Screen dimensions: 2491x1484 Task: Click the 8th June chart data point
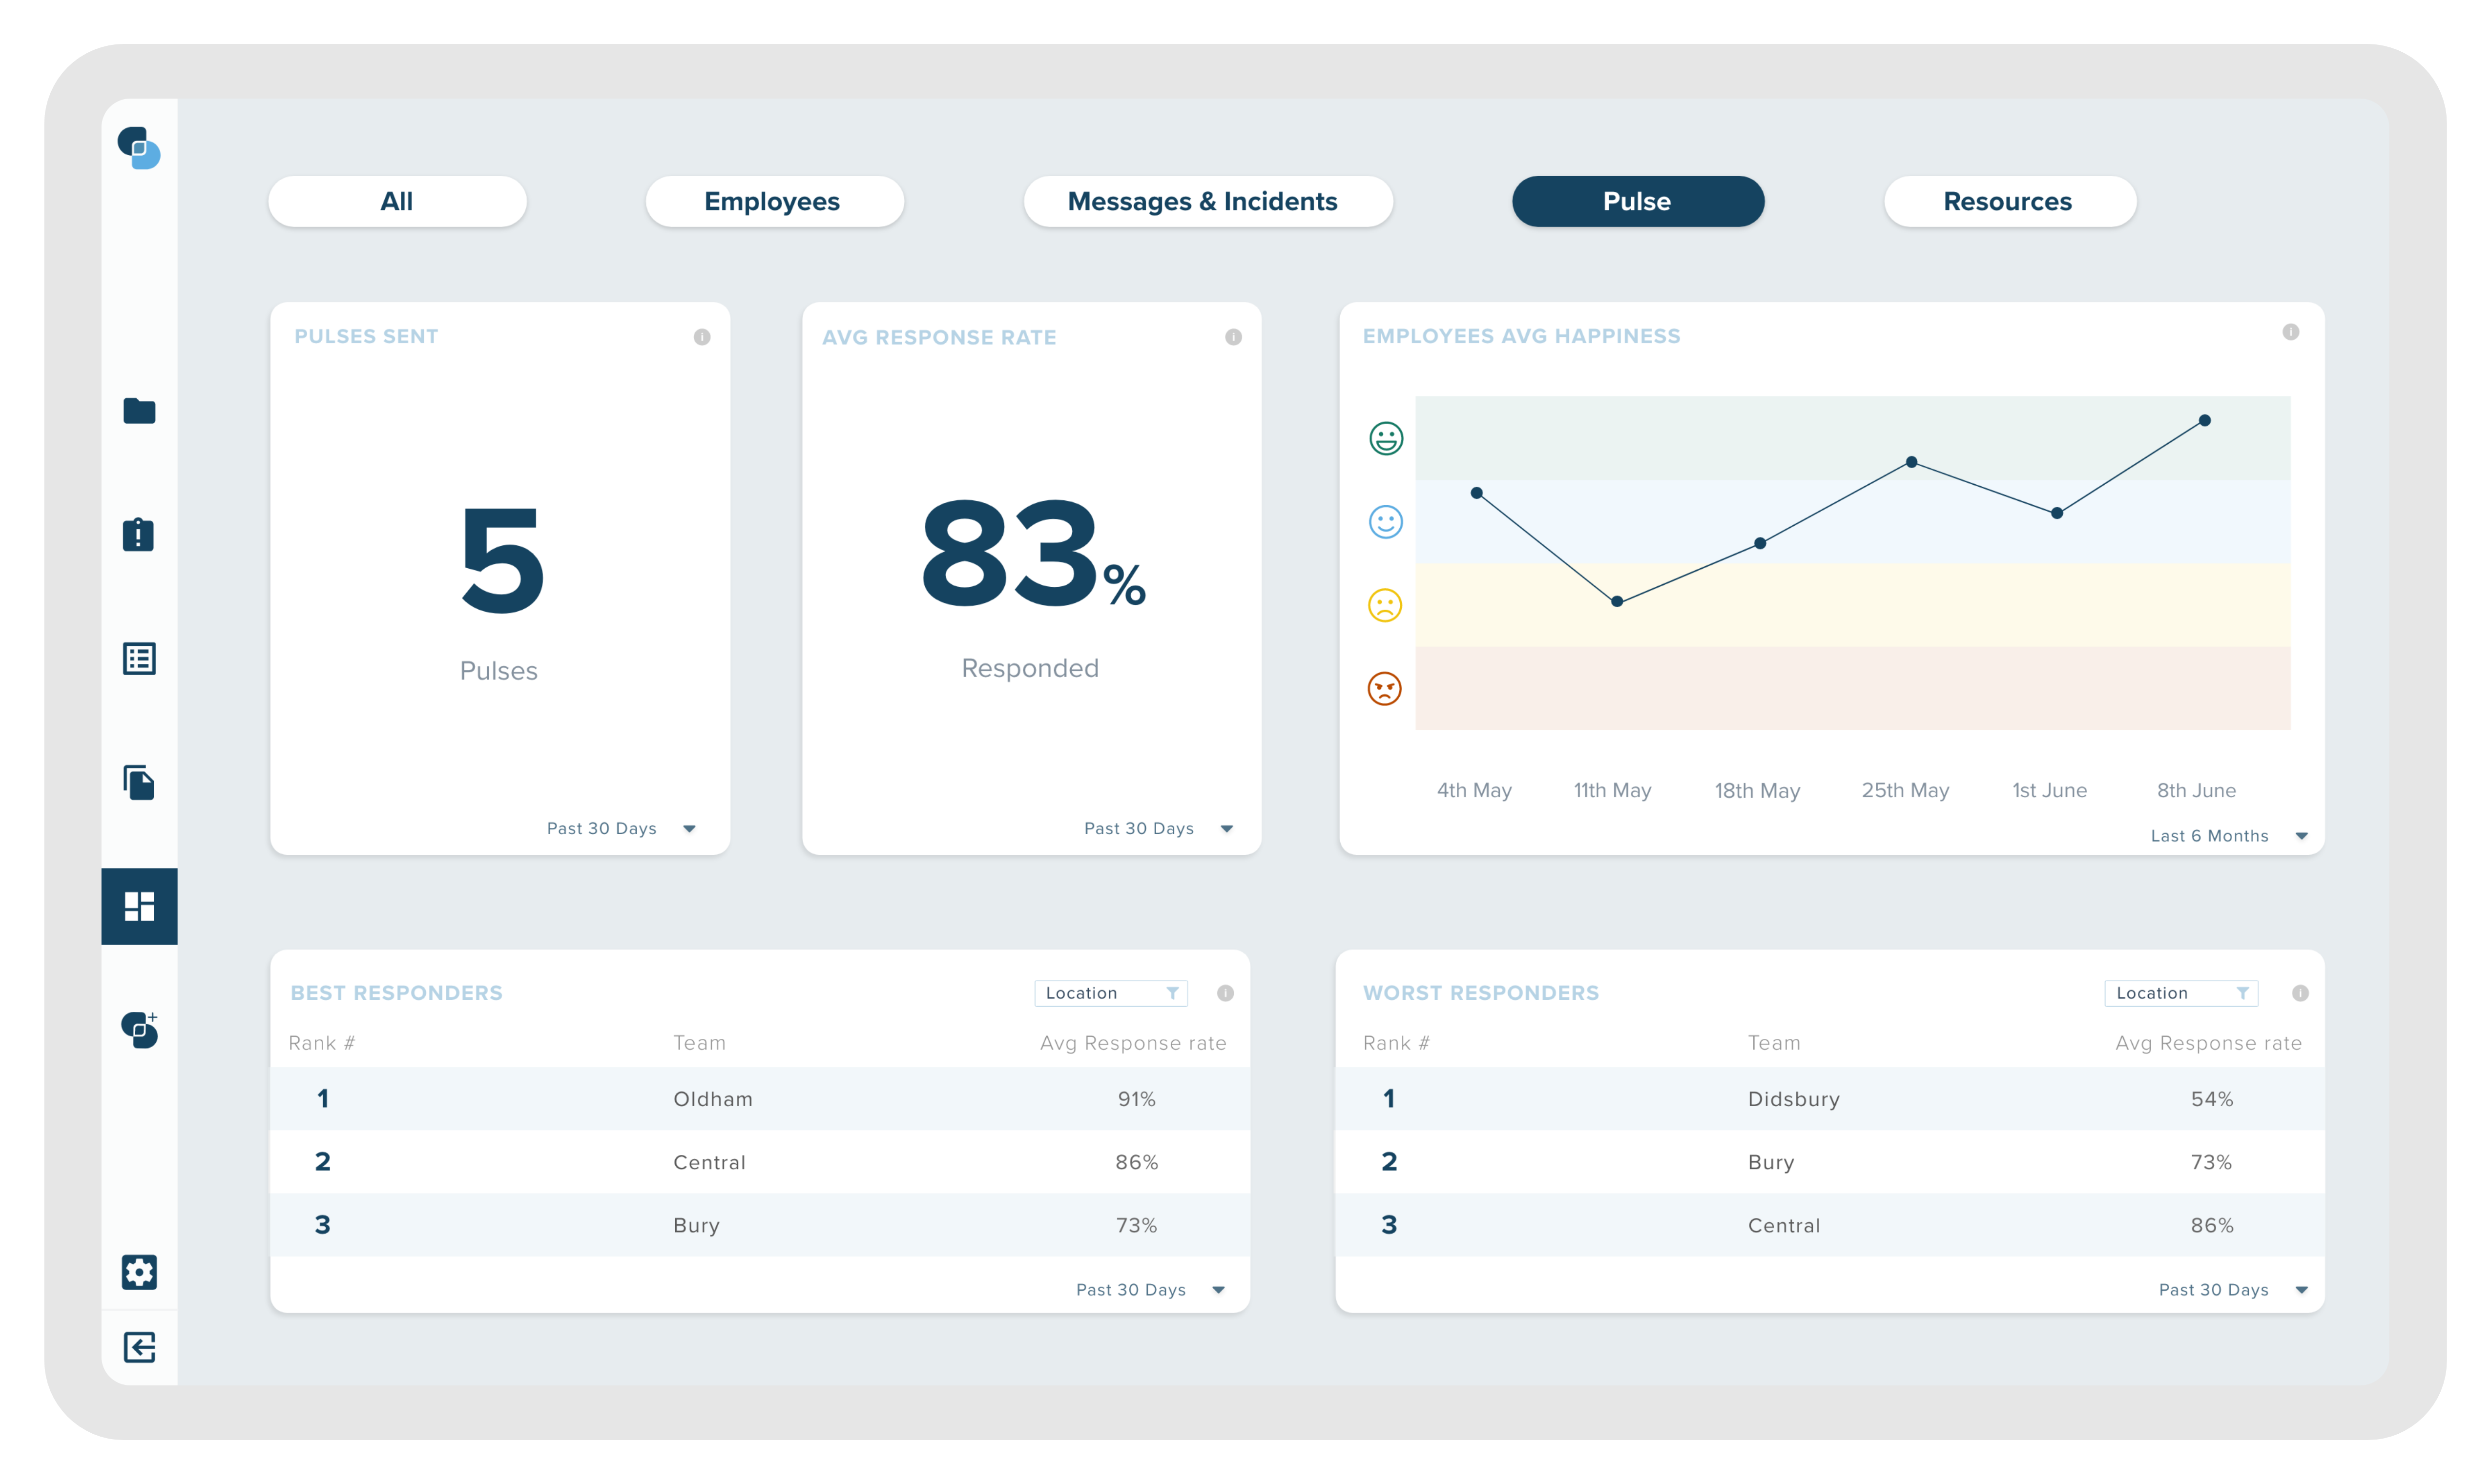[2204, 420]
